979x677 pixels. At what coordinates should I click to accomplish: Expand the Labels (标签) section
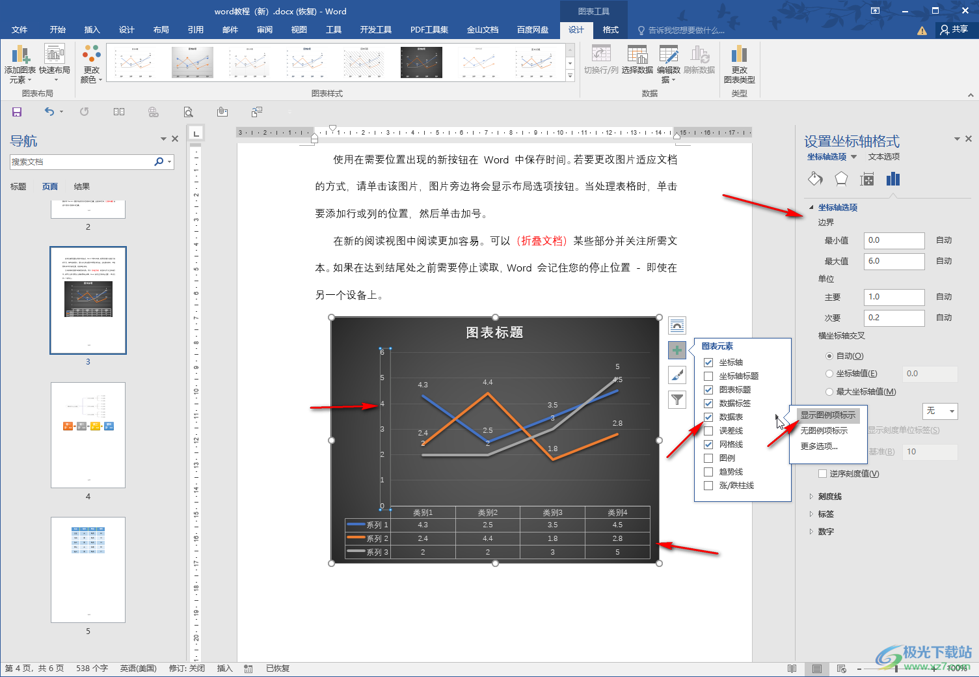(x=811, y=514)
